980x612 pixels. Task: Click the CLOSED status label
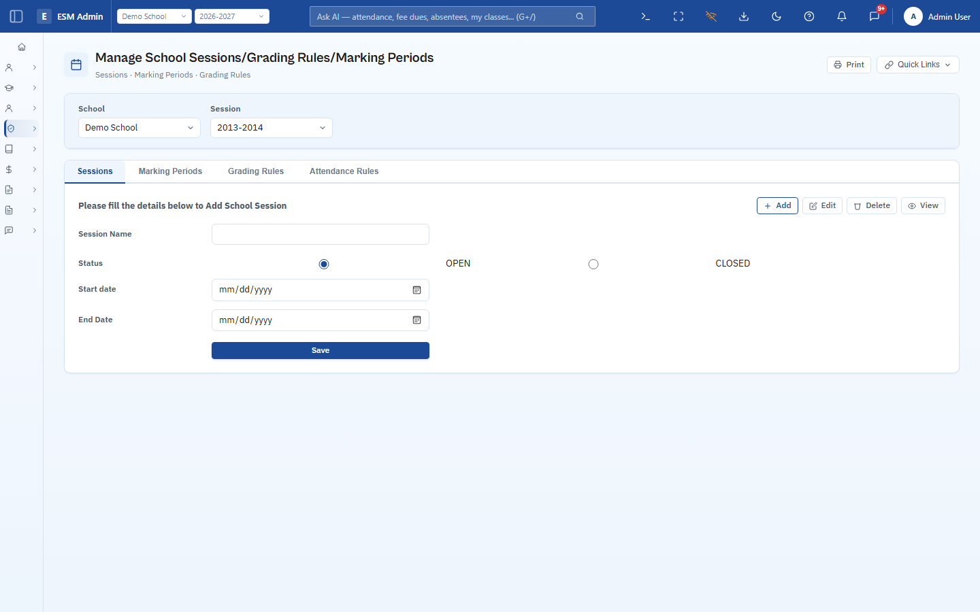[733, 264]
